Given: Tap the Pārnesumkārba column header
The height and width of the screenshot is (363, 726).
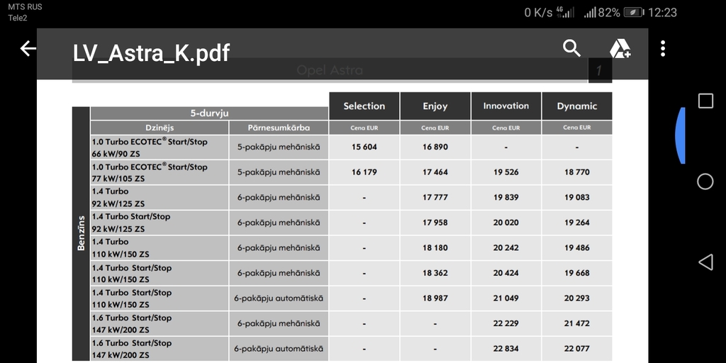Looking at the screenshot, I should coord(279,128).
